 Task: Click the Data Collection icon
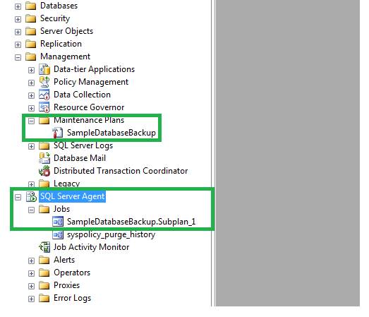[x=44, y=95]
